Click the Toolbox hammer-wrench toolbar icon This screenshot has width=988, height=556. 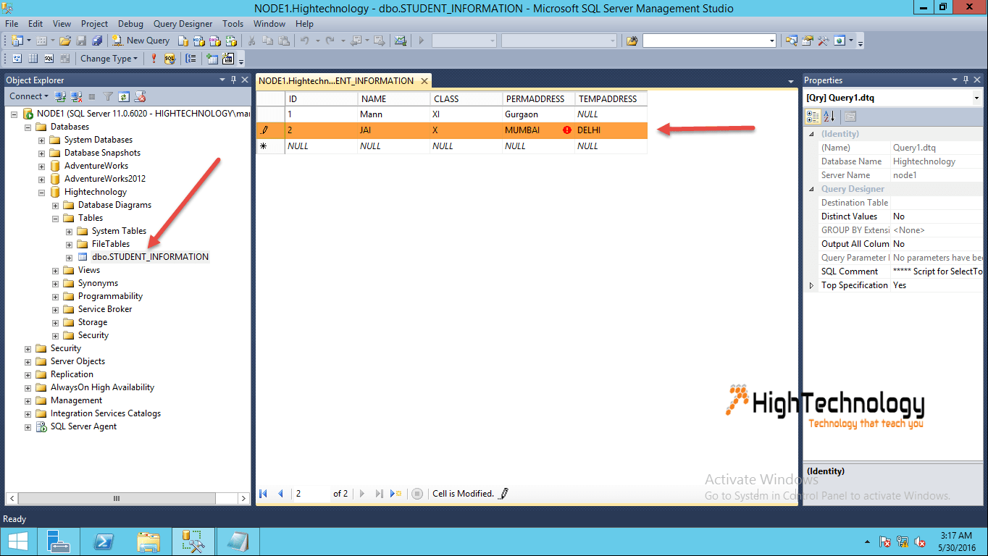pos(823,41)
